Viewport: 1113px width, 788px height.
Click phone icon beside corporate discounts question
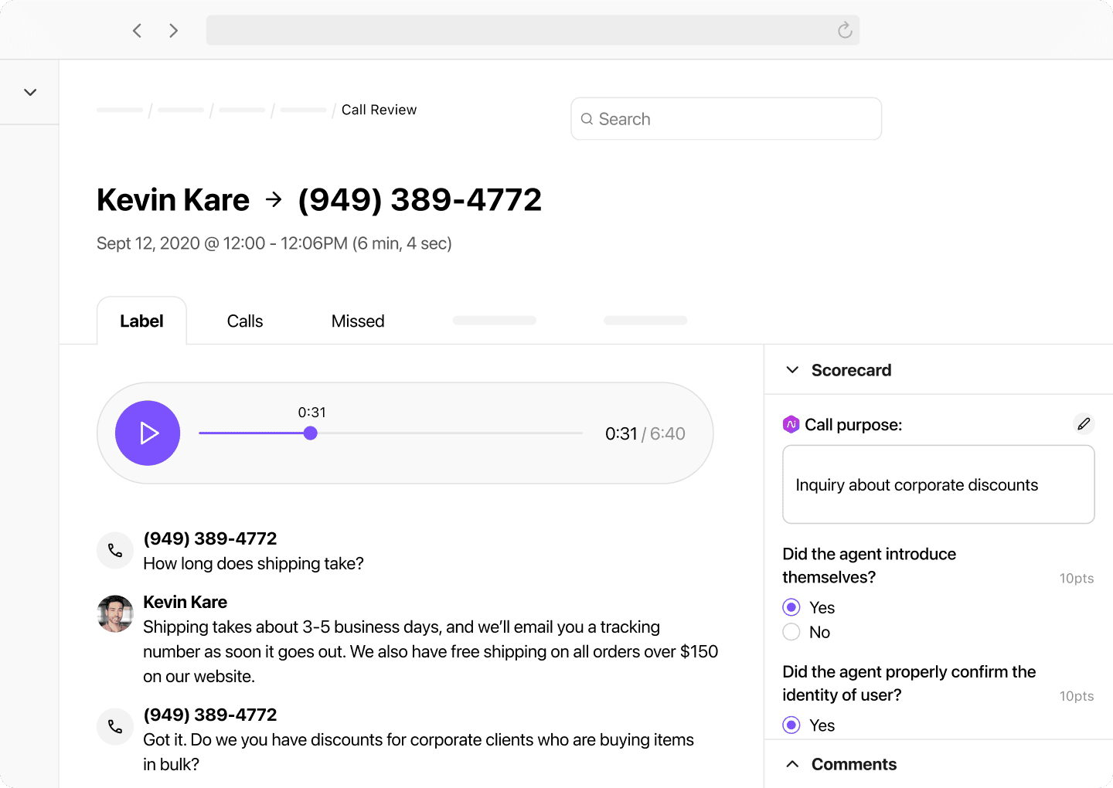115,726
